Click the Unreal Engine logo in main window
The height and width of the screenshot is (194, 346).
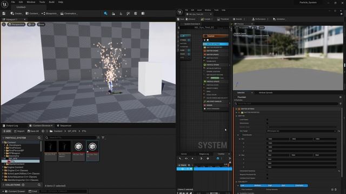point(4,4)
